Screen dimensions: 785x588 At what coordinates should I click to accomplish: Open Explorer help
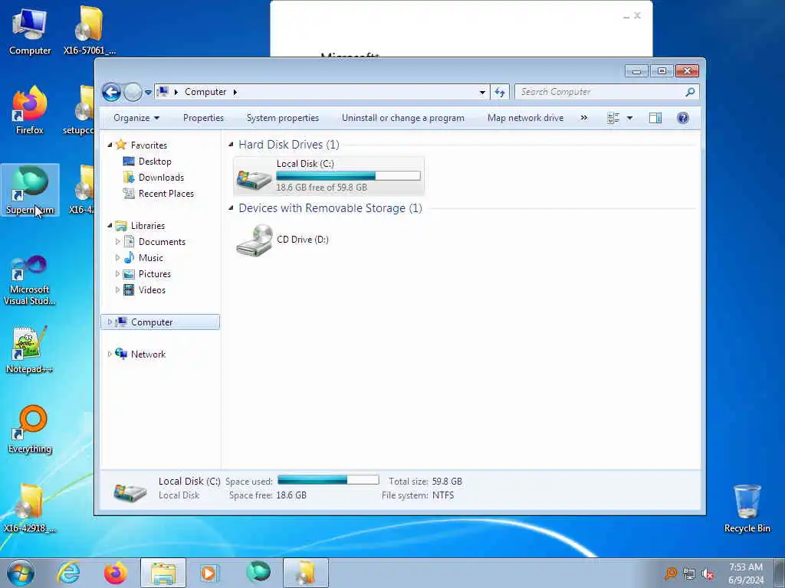[x=682, y=118]
